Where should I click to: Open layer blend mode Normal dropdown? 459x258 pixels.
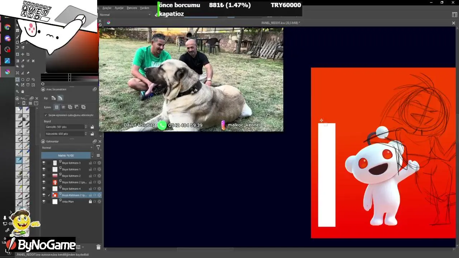(x=67, y=148)
